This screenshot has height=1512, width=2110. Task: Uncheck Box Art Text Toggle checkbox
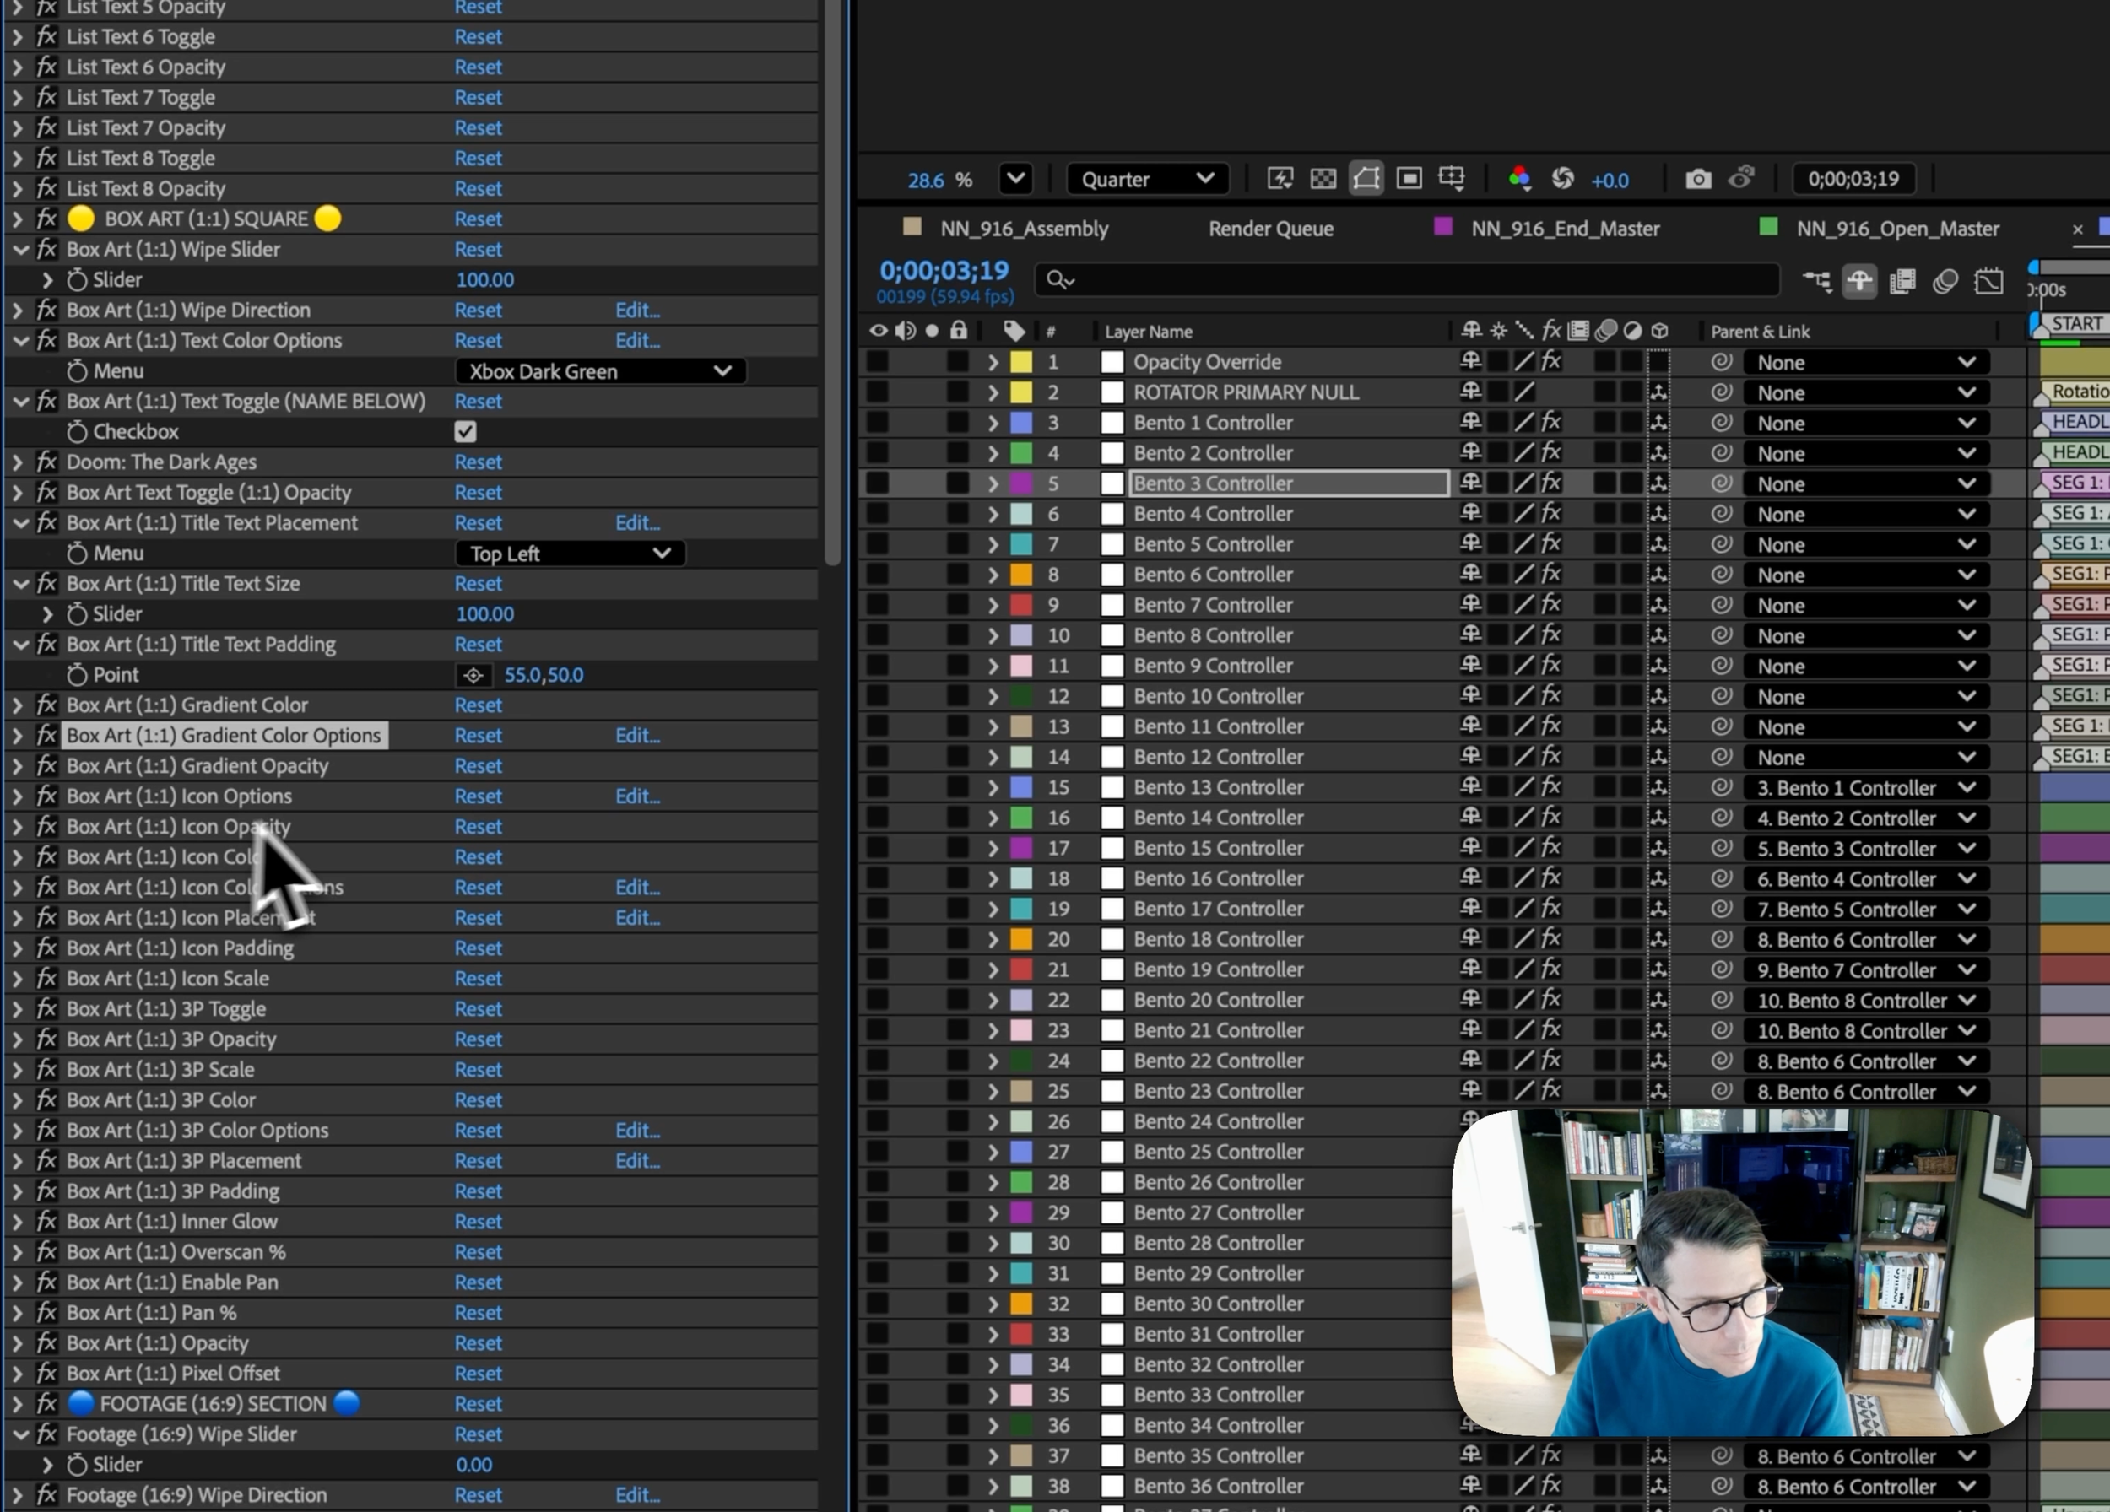pos(465,431)
